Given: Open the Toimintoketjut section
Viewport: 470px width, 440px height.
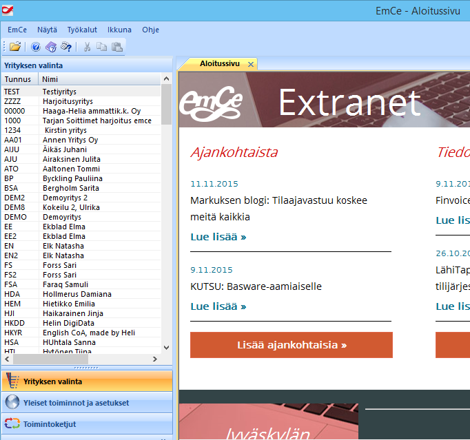Looking at the screenshot, I should 88,423.
